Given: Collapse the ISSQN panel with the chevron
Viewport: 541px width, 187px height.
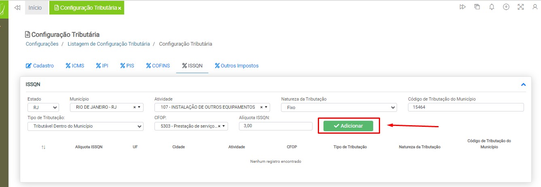Looking at the screenshot, I should click(523, 85).
